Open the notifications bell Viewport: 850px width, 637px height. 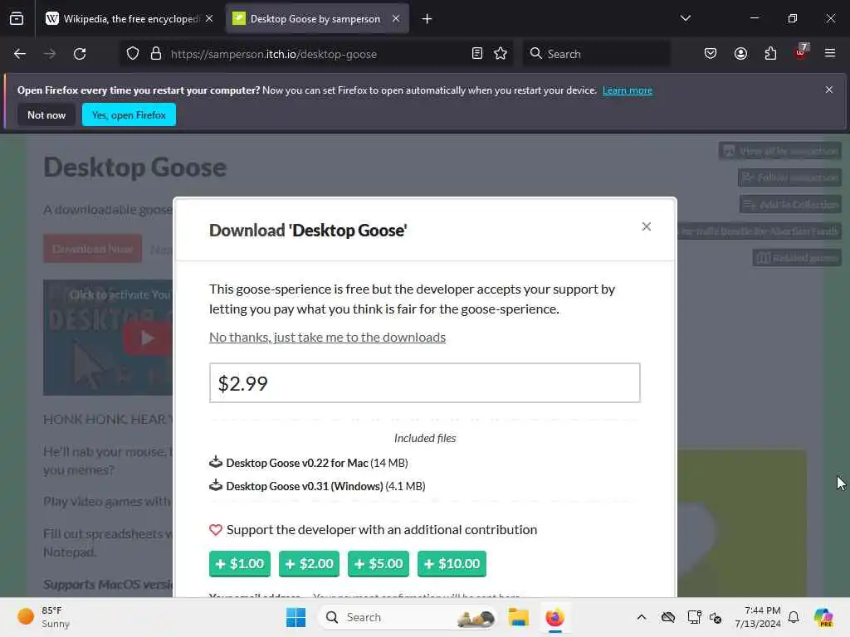coord(794,617)
